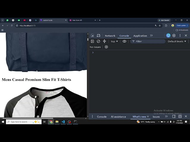The height and width of the screenshot is (142, 190).
Task: Open DevTools three-dot customize menu
Action: pos(180,35)
